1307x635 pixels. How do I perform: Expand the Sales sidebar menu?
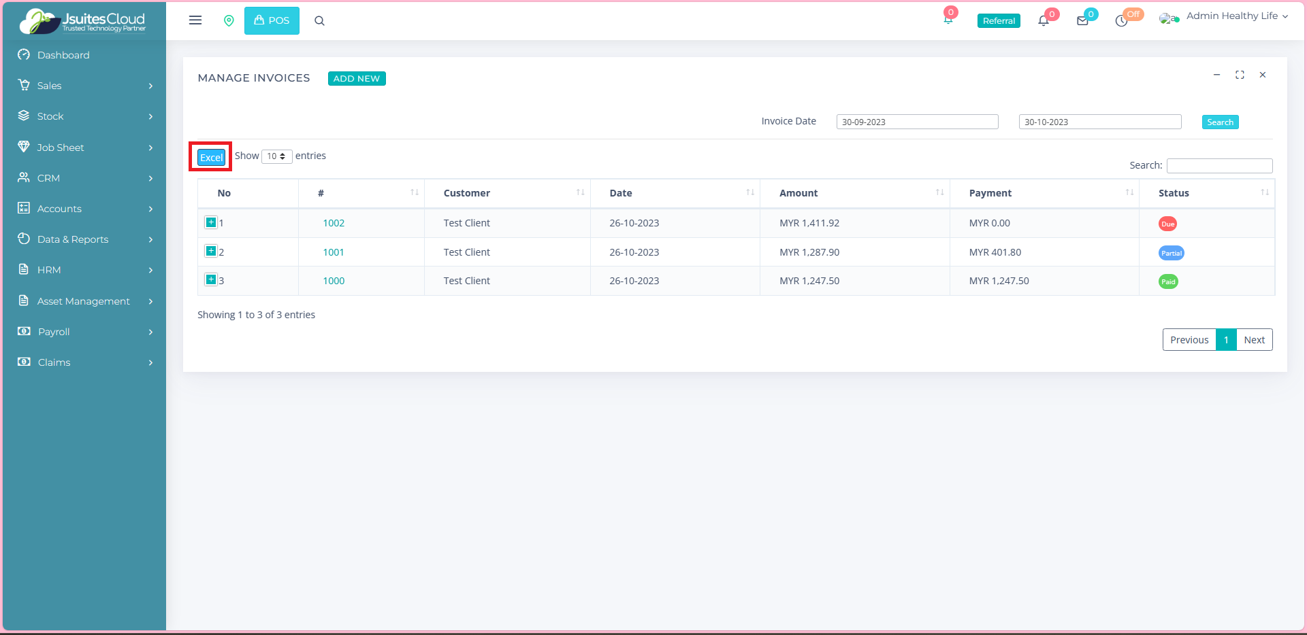click(84, 86)
